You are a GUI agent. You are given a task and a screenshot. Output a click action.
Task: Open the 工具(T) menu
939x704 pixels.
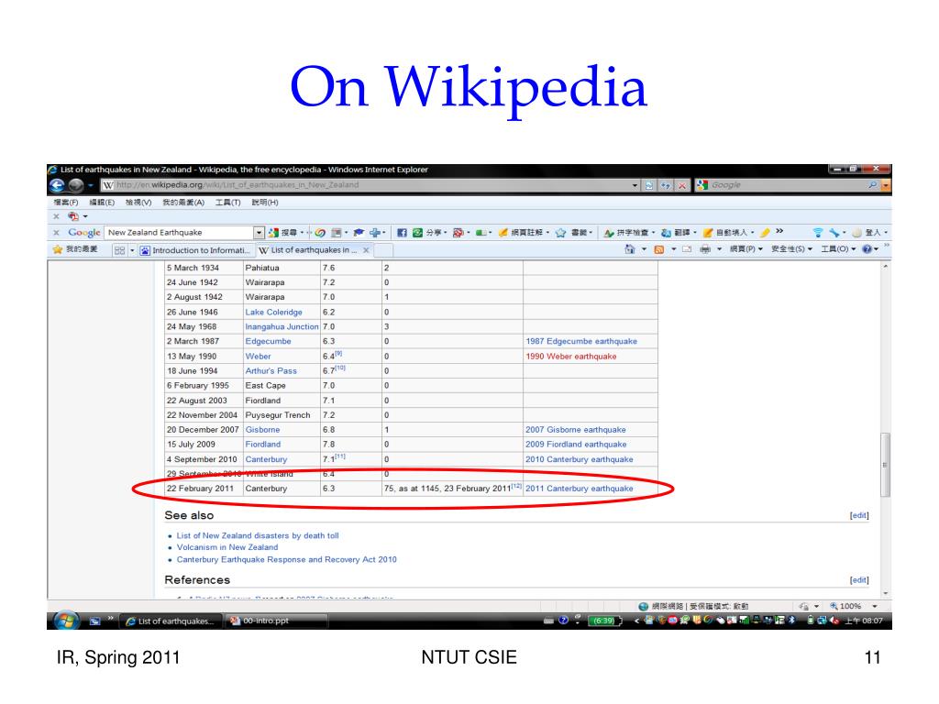227,203
